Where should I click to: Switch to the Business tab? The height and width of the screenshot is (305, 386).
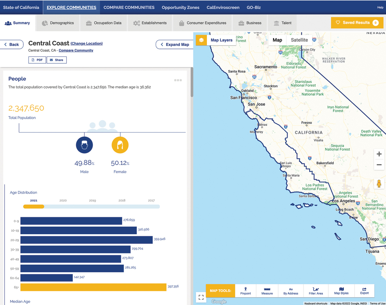click(x=250, y=23)
